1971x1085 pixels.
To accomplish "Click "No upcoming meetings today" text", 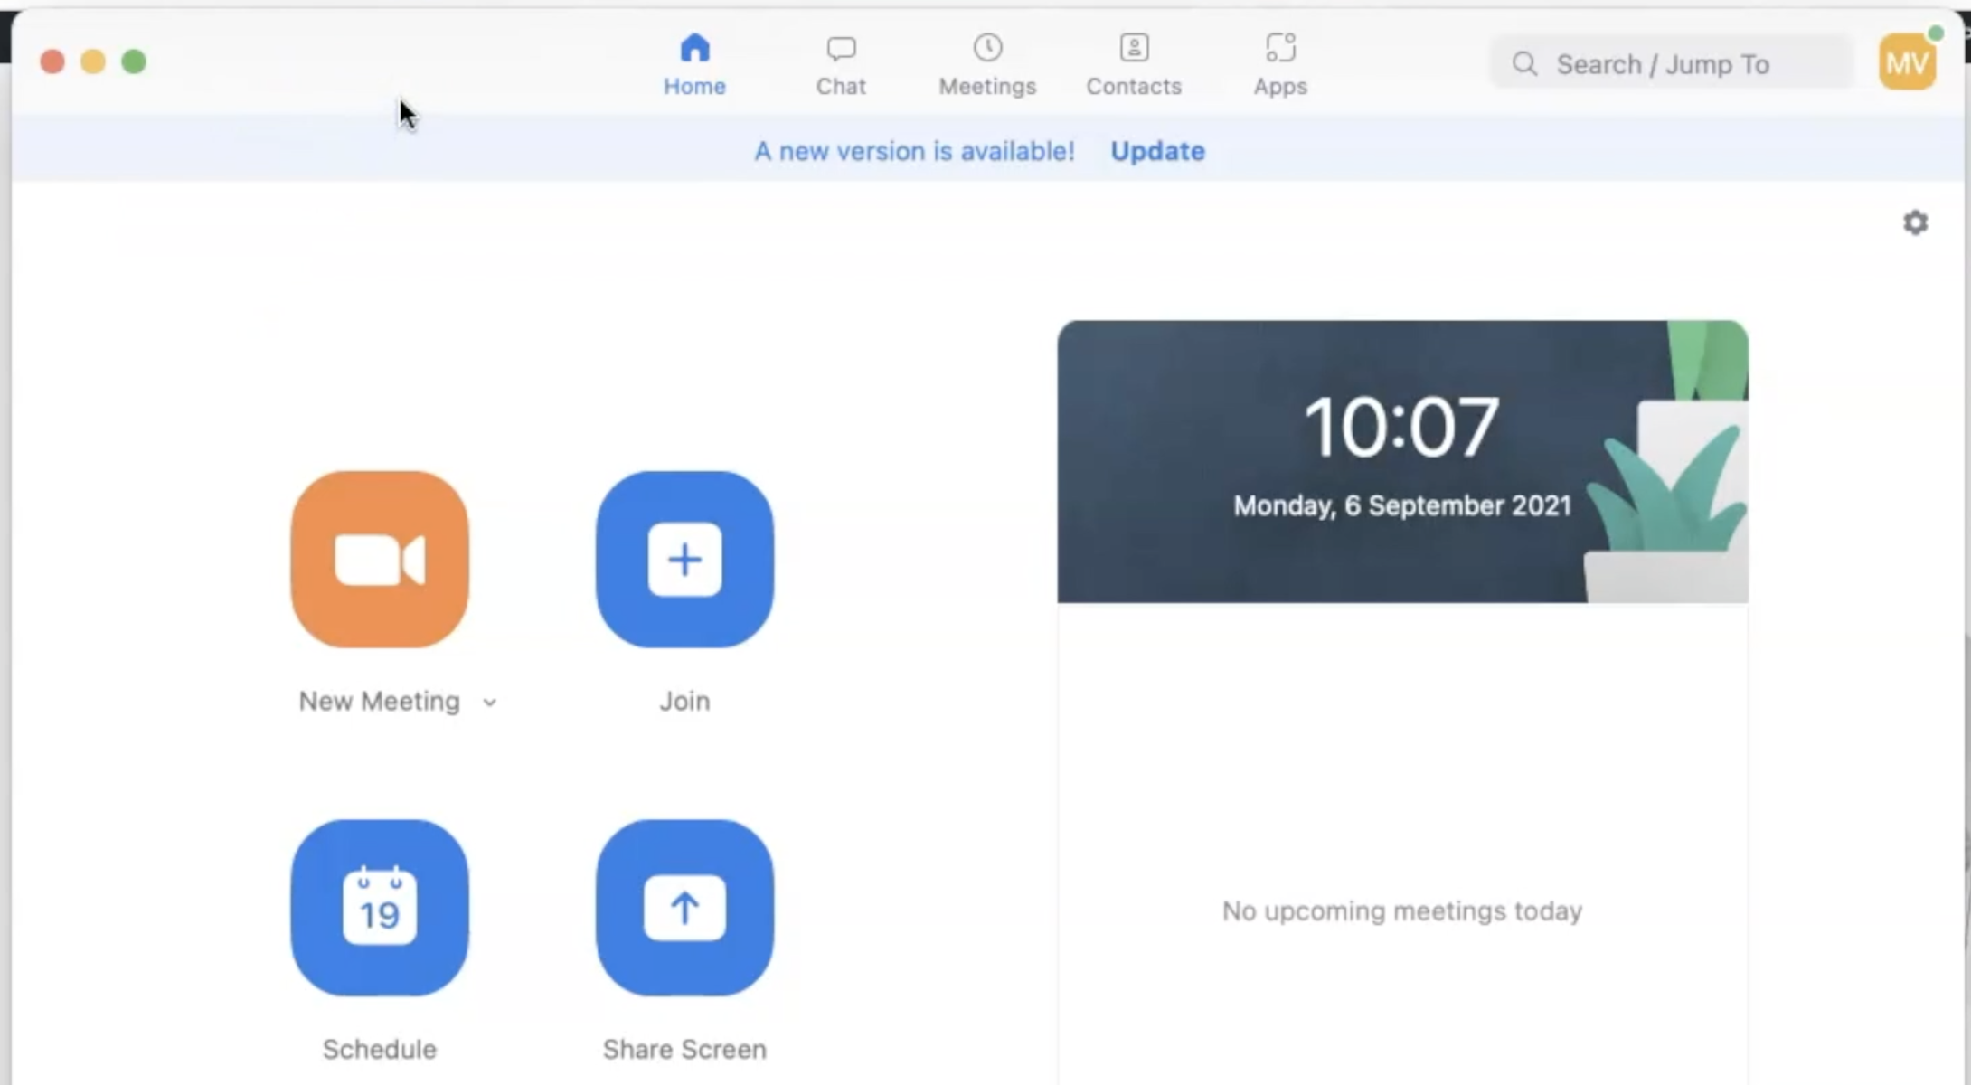I will click(x=1402, y=911).
